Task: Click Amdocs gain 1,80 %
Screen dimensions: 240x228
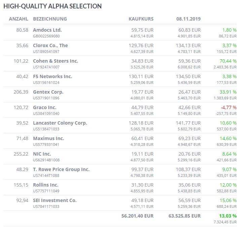Action: (x=230, y=30)
